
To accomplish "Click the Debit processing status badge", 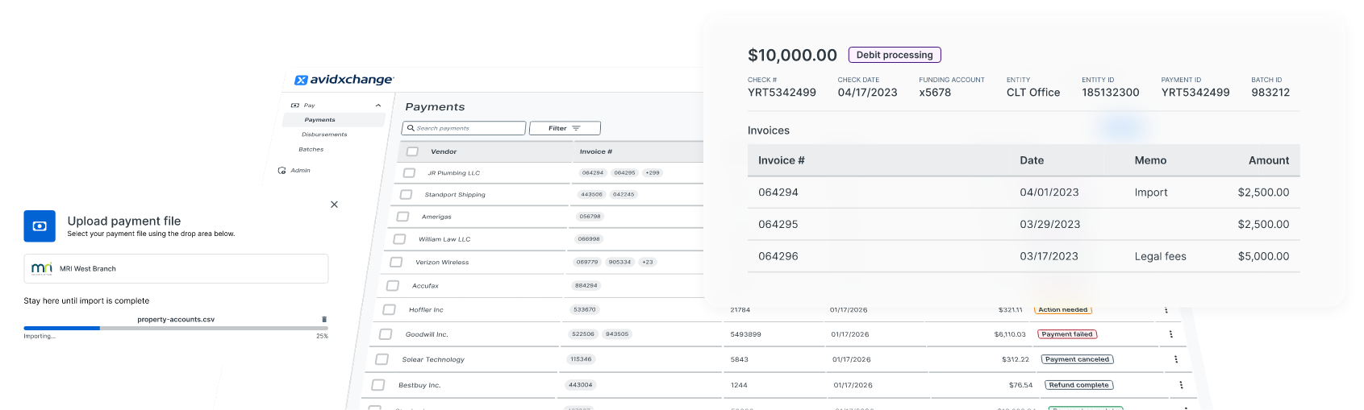I will click(894, 55).
